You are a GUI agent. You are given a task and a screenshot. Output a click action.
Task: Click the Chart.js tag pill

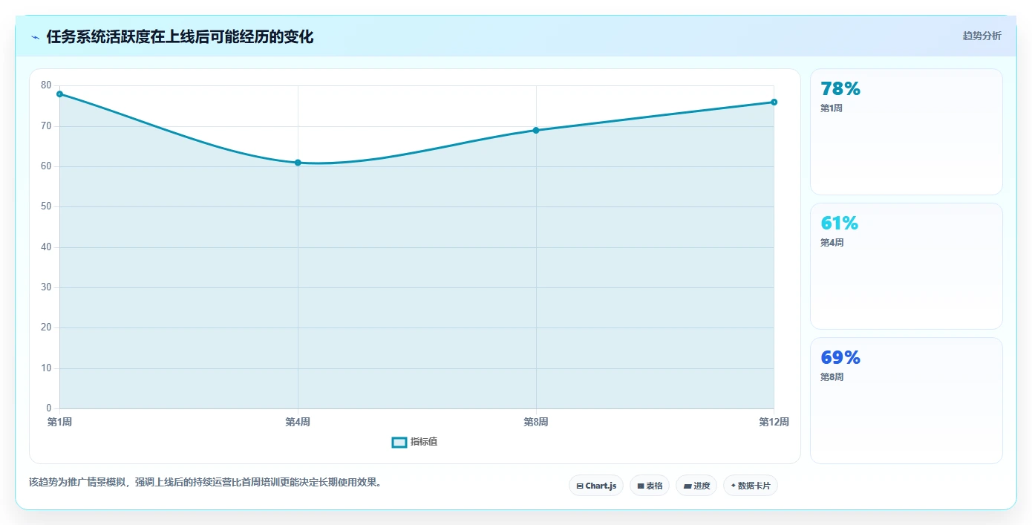click(596, 486)
